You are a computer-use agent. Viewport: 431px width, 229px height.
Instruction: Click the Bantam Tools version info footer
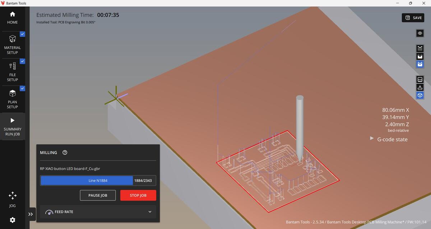click(356, 222)
